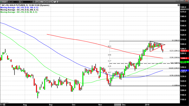
Task: Click the 0.78 (1230.8) Fibonacci label
Action: 175,75
